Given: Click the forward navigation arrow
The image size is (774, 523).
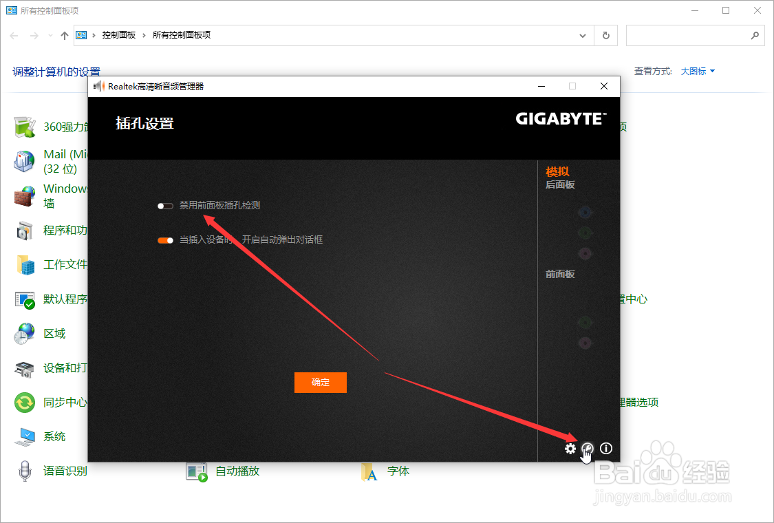Looking at the screenshot, I should coord(34,36).
